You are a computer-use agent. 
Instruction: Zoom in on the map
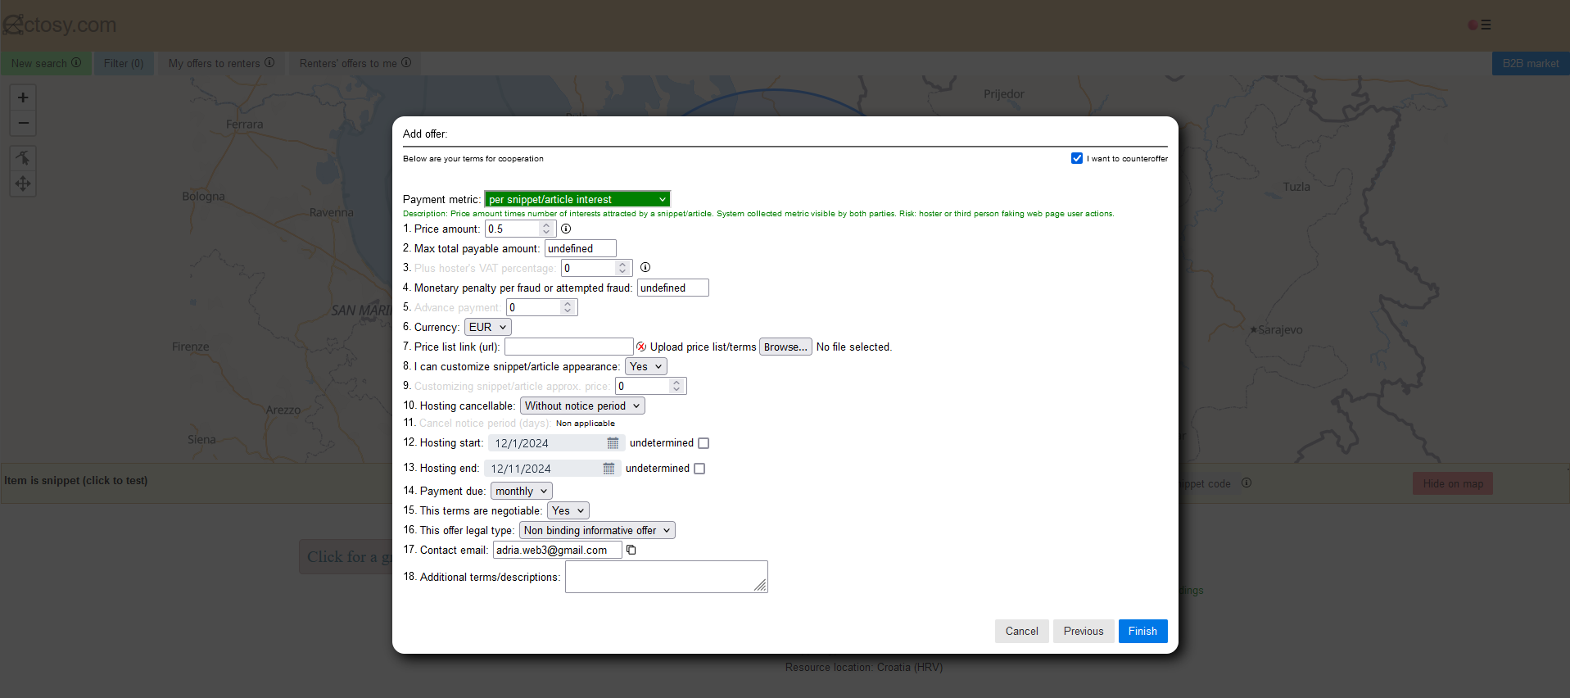tap(23, 97)
